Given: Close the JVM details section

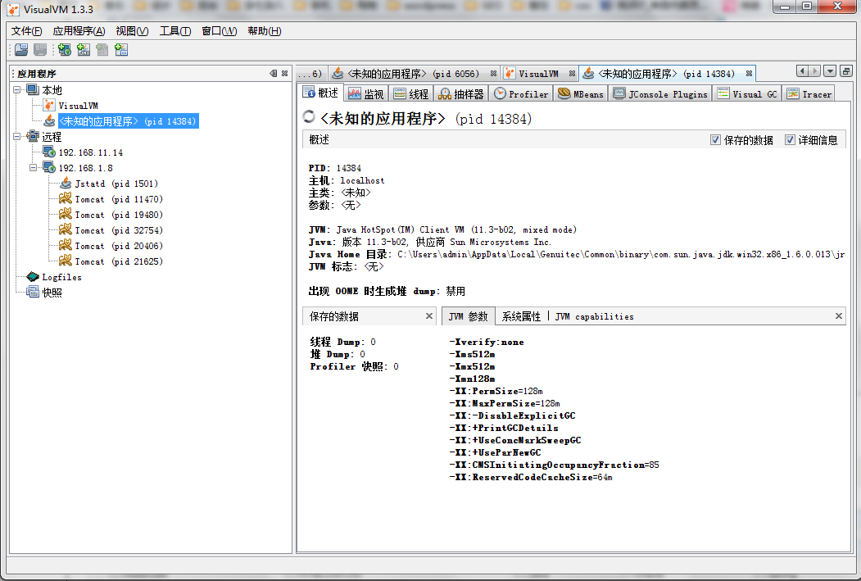Looking at the screenshot, I should (x=839, y=315).
